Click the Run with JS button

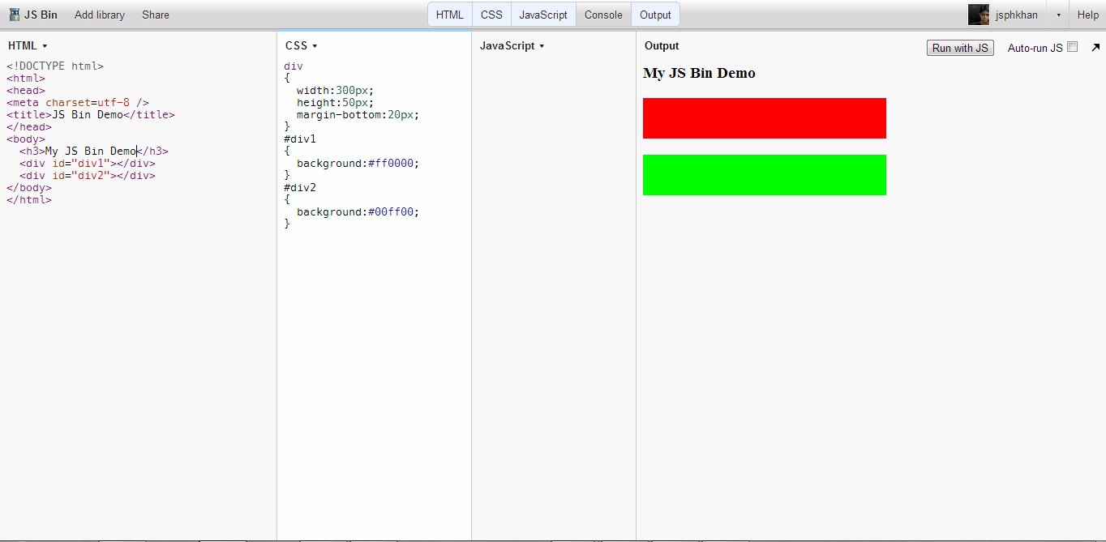click(x=960, y=48)
